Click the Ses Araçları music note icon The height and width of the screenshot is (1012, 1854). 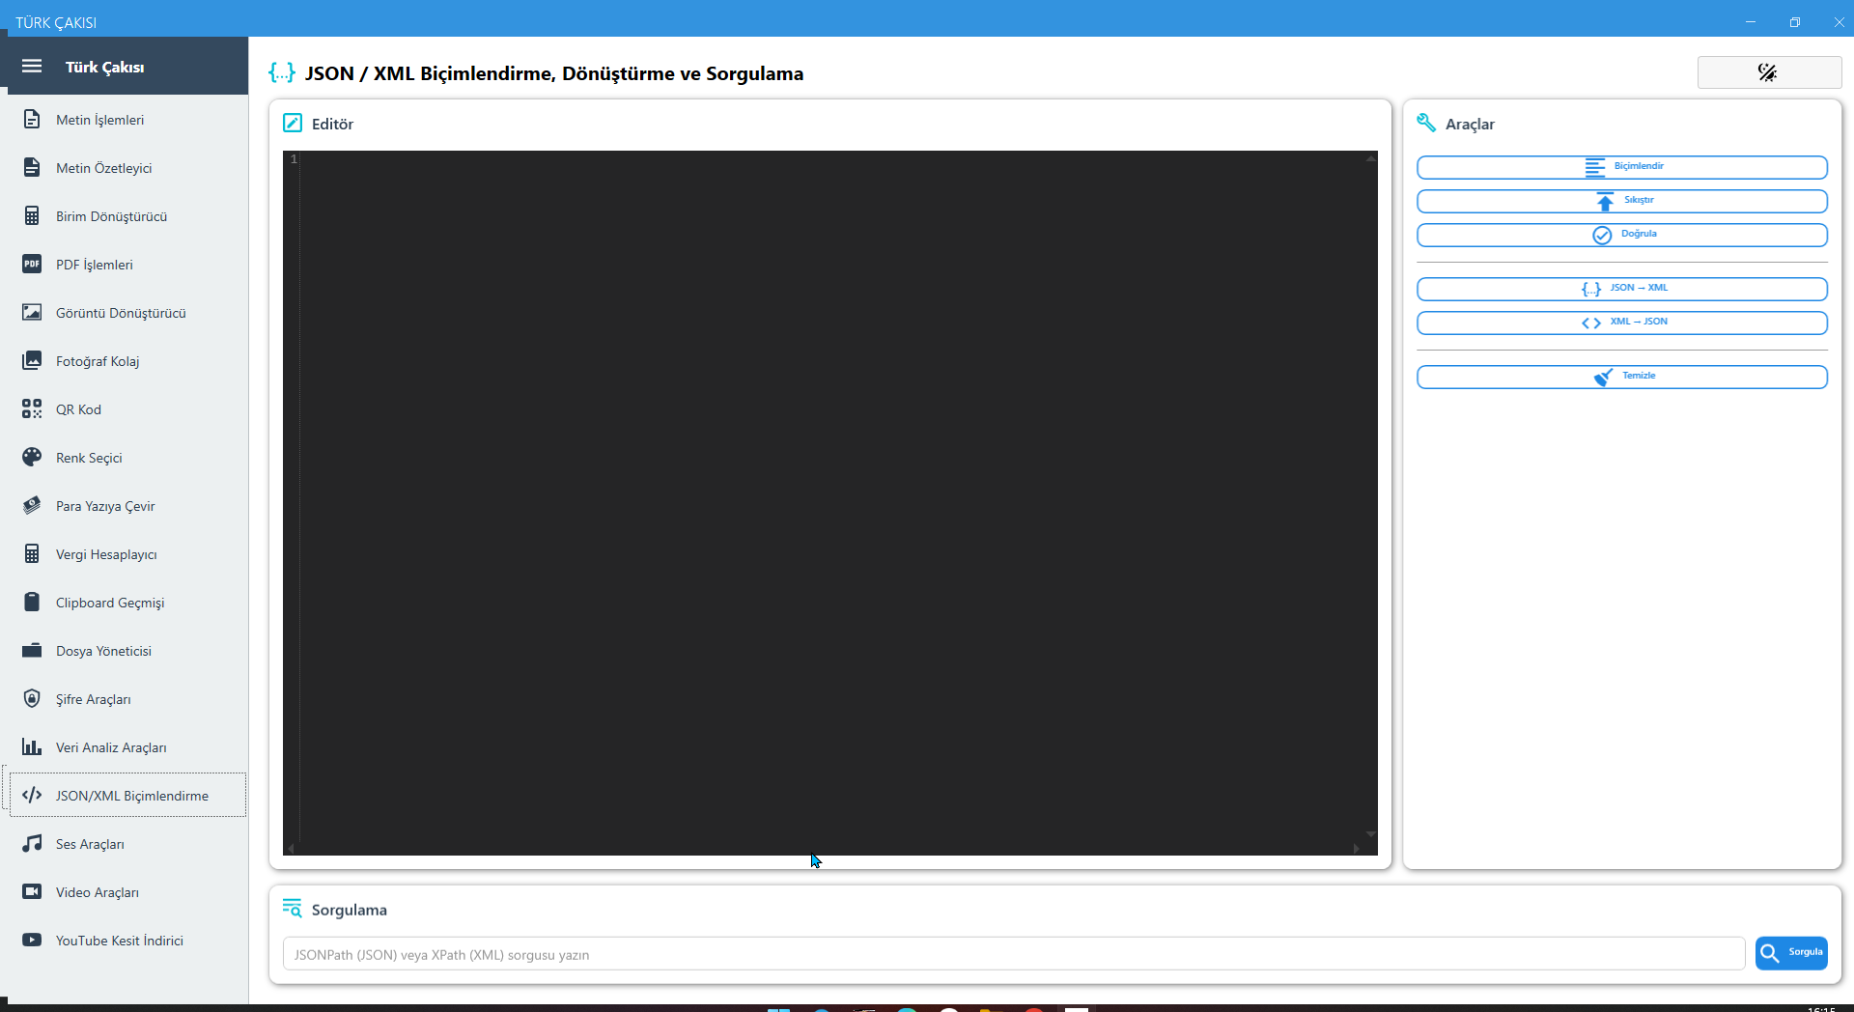[32, 844]
